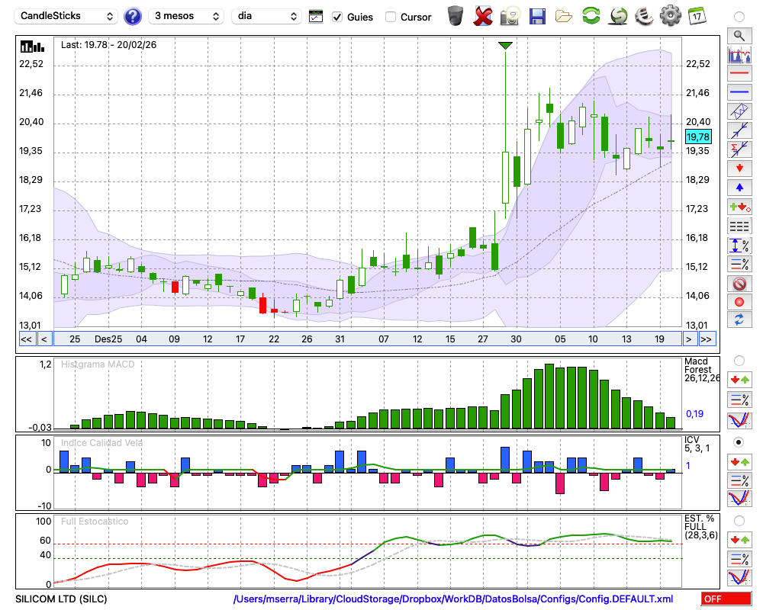
Task: Click the red horizontal line drawing tool
Action: click(x=739, y=73)
